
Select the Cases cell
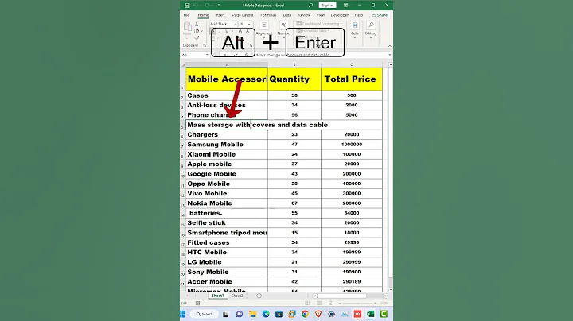(227, 95)
